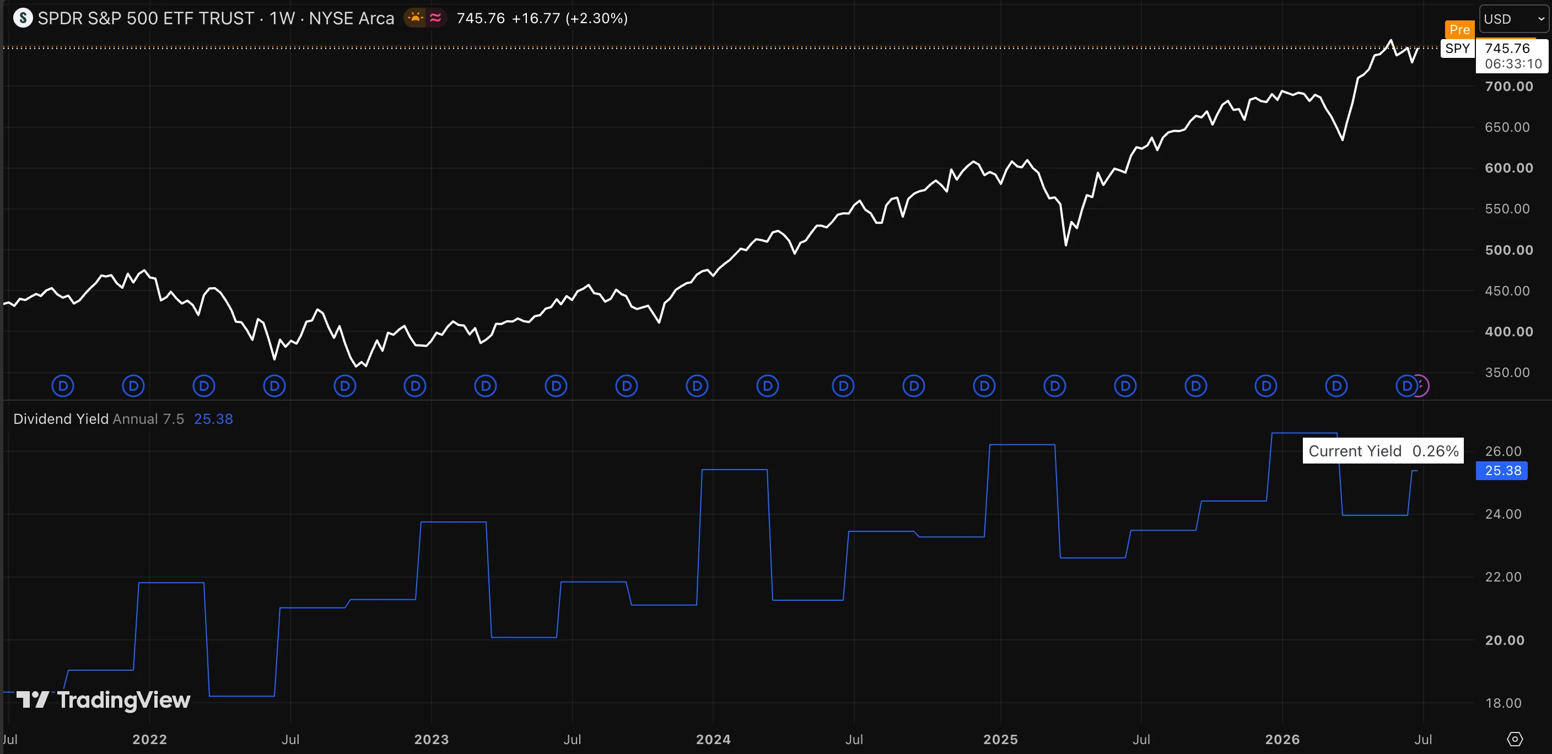
Task: Click the Current Yield 0.26% label box
Action: tap(1383, 451)
